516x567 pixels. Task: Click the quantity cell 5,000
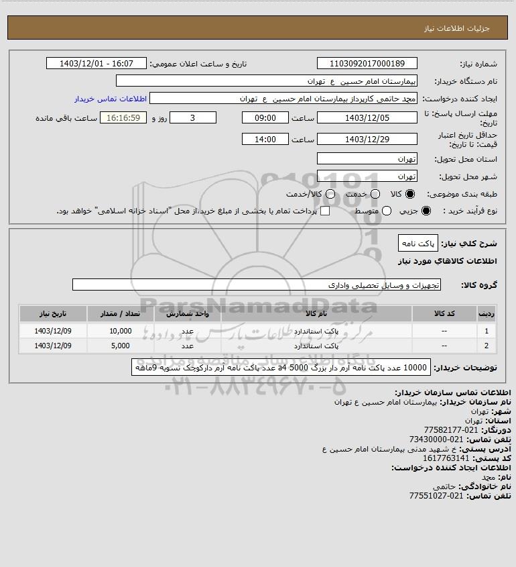click(121, 346)
